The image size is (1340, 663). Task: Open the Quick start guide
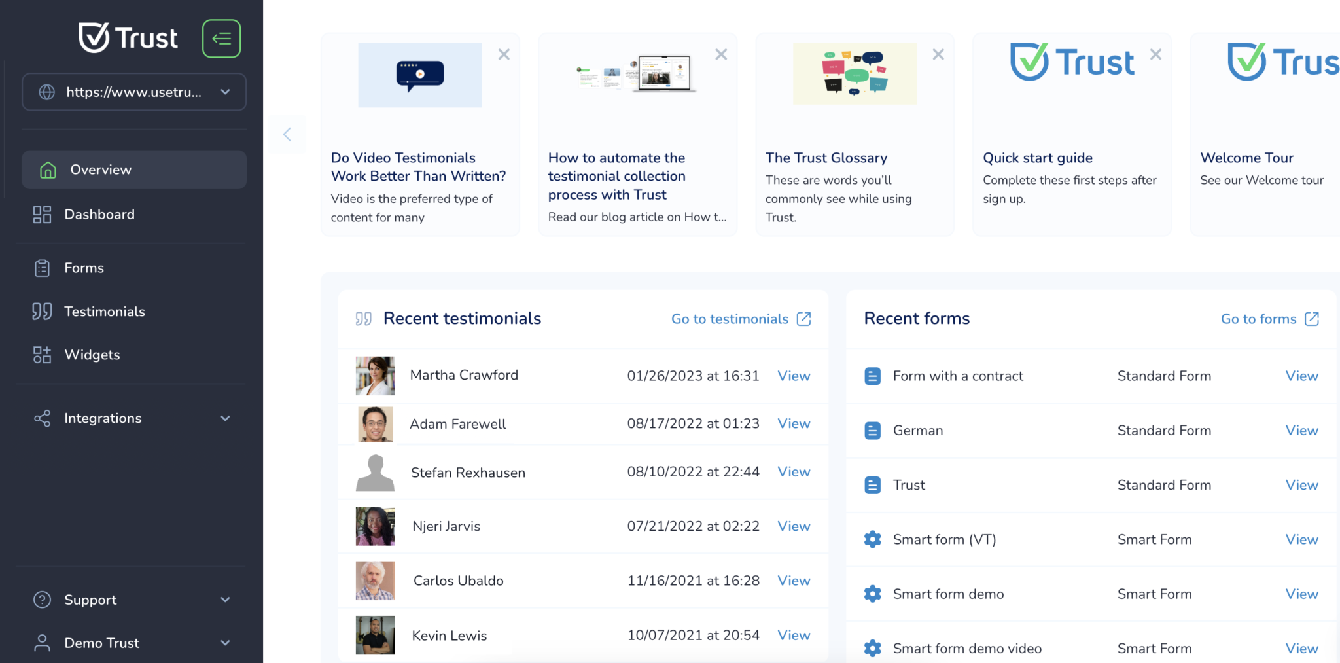pyautogui.click(x=1038, y=158)
